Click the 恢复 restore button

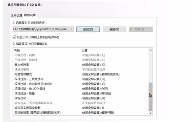141,29
